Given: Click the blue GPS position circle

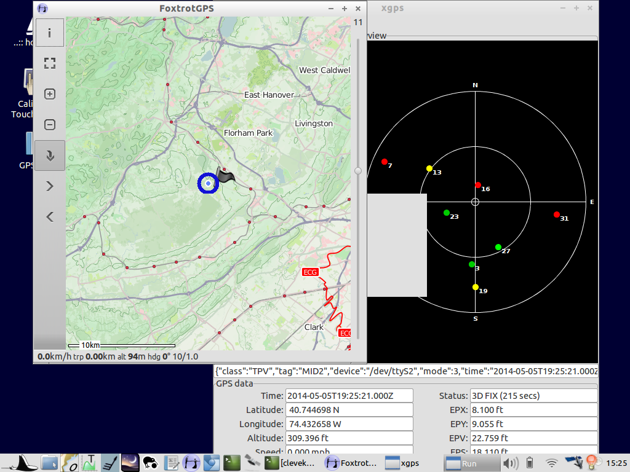Looking at the screenshot, I should [208, 183].
